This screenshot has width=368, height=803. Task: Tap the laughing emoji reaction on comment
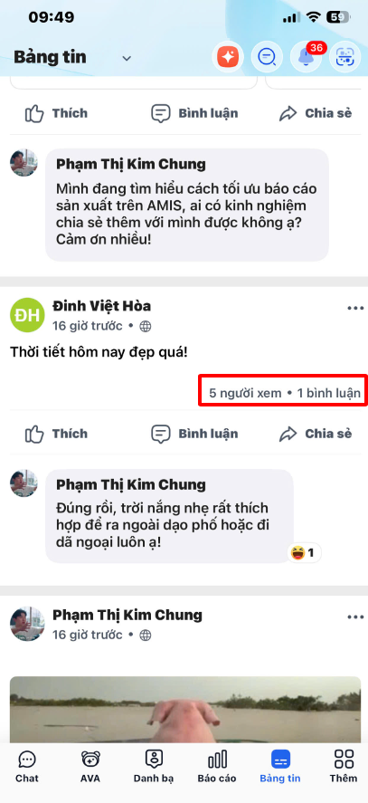click(305, 553)
